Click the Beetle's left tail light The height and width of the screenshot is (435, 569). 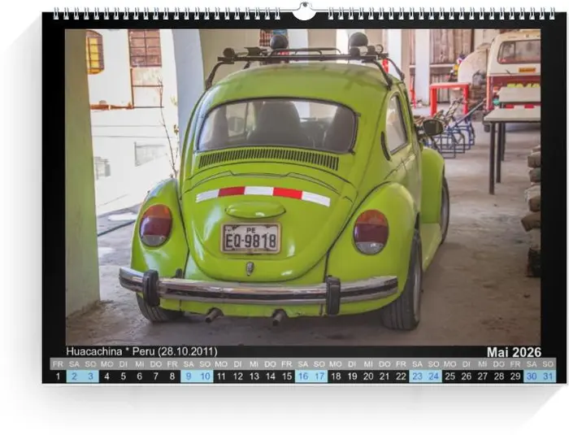(155, 224)
